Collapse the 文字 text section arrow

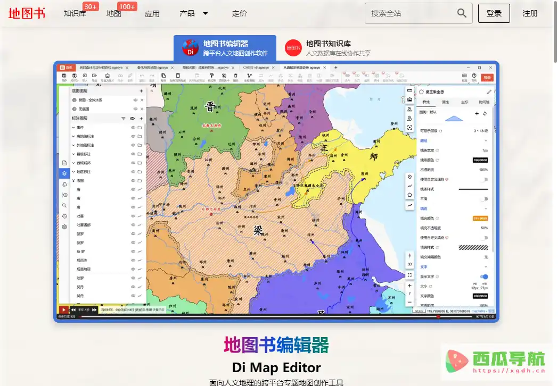tap(486, 267)
